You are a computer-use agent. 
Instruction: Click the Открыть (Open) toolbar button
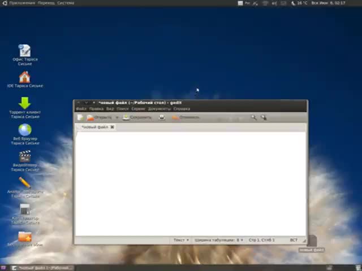click(x=100, y=117)
